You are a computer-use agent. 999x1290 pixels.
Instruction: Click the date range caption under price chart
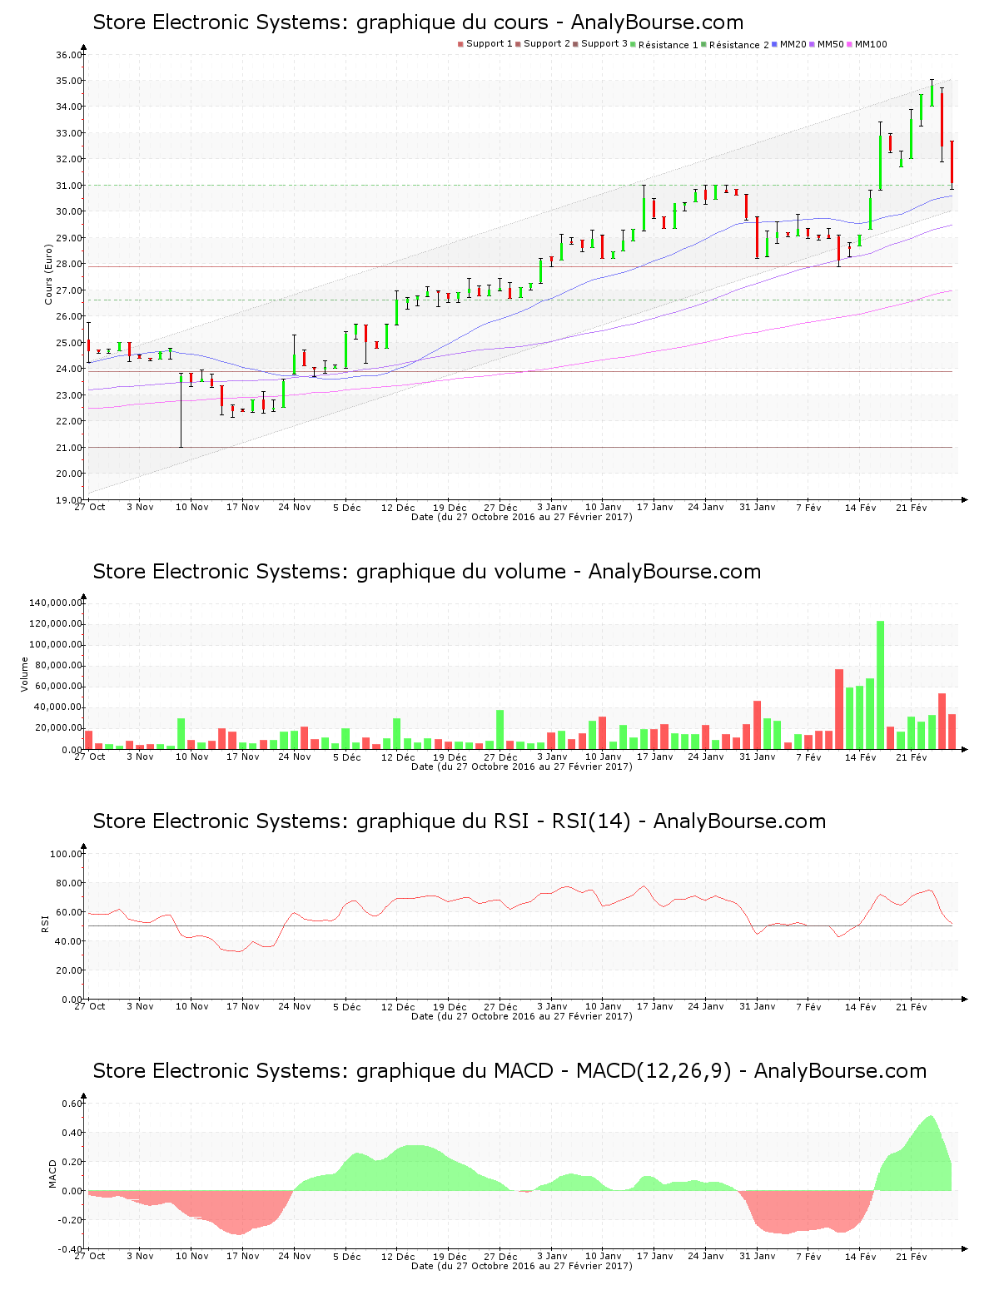(522, 517)
